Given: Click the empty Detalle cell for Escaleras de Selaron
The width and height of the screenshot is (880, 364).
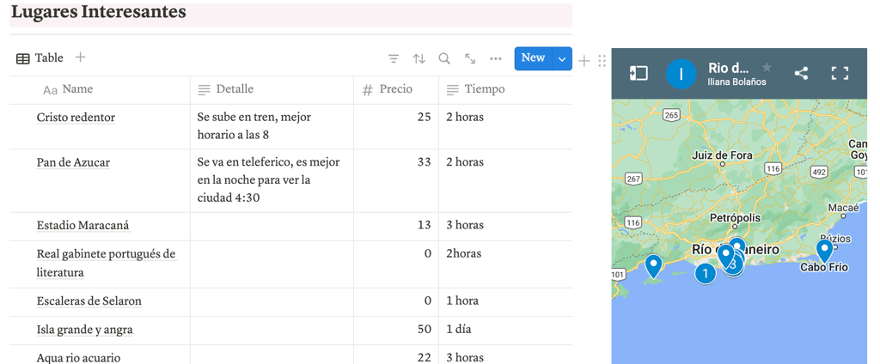Looking at the screenshot, I should [x=272, y=302].
